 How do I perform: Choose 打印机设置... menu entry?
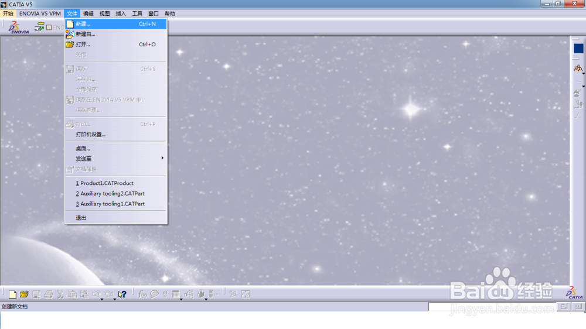click(x=116, y=135)
